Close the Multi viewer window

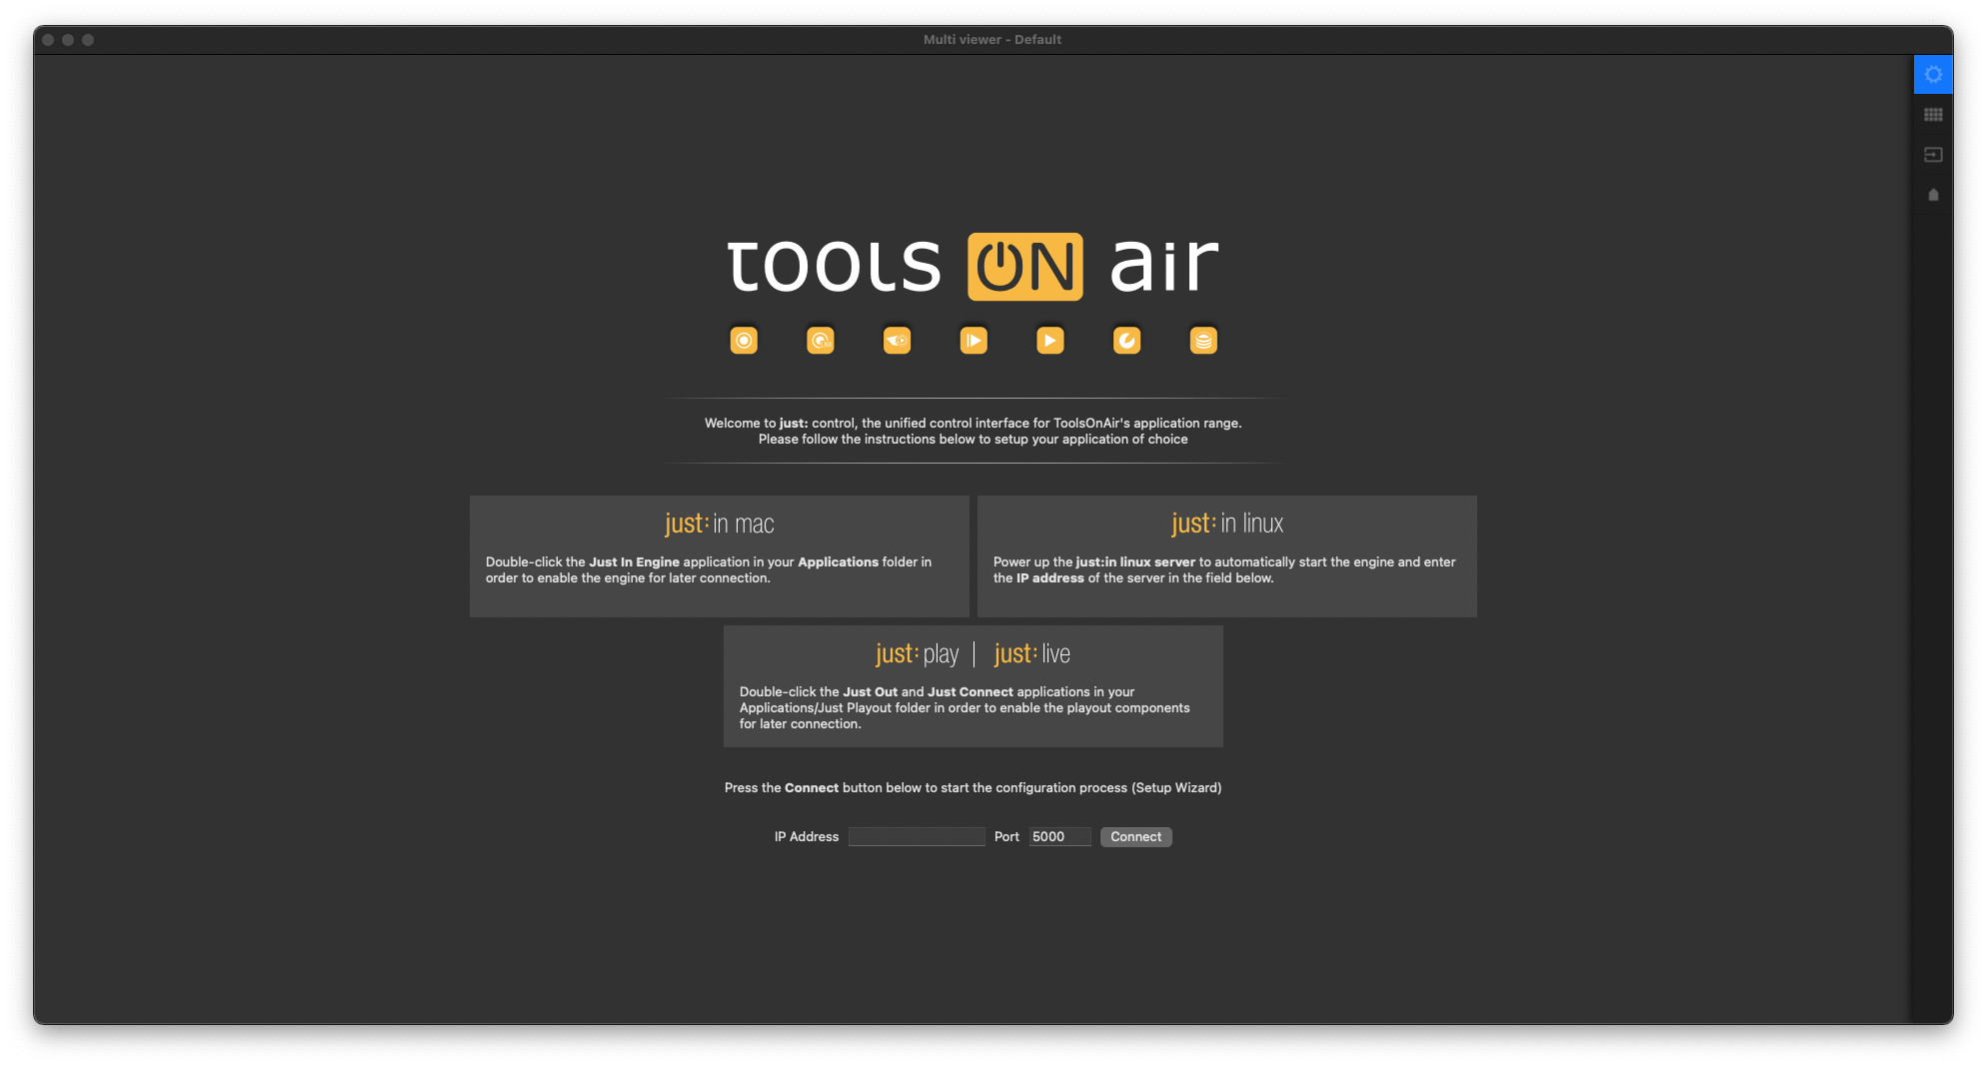tap(48, 40)
